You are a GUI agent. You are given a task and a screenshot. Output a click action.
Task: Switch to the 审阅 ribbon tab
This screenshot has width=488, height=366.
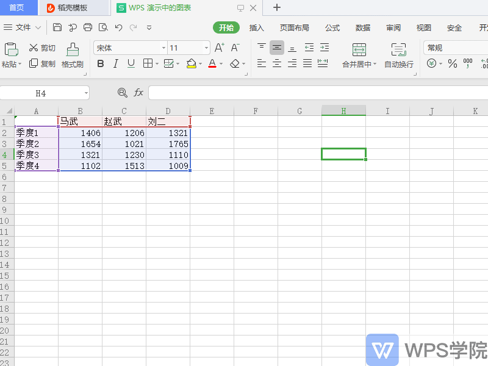coord(393,27)
